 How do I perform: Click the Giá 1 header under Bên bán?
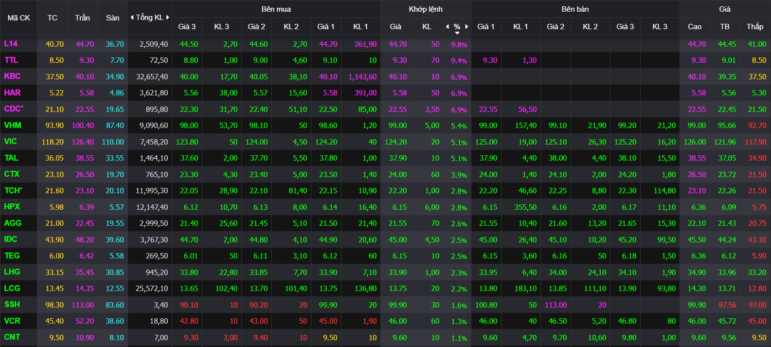tap(486, 27)
